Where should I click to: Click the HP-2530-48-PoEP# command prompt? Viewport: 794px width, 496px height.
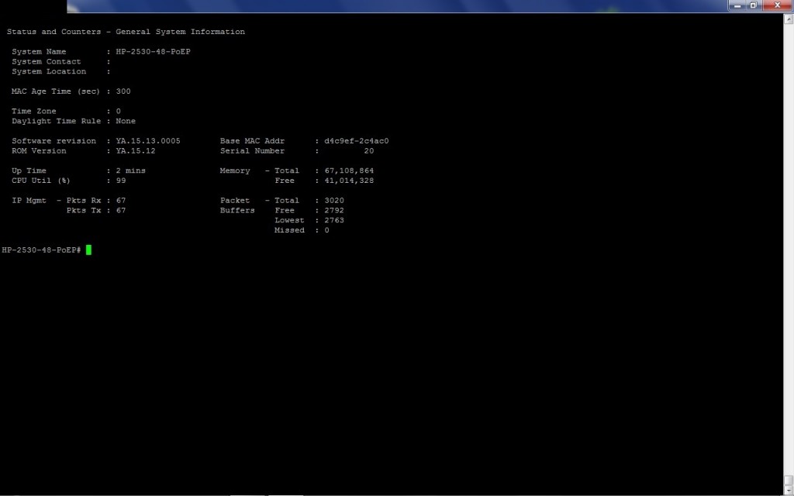pos(42,250)
